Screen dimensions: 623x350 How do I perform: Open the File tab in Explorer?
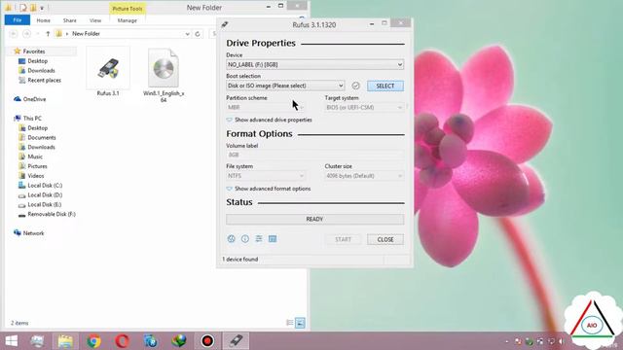pyautogui.click(x=18, y=19)
